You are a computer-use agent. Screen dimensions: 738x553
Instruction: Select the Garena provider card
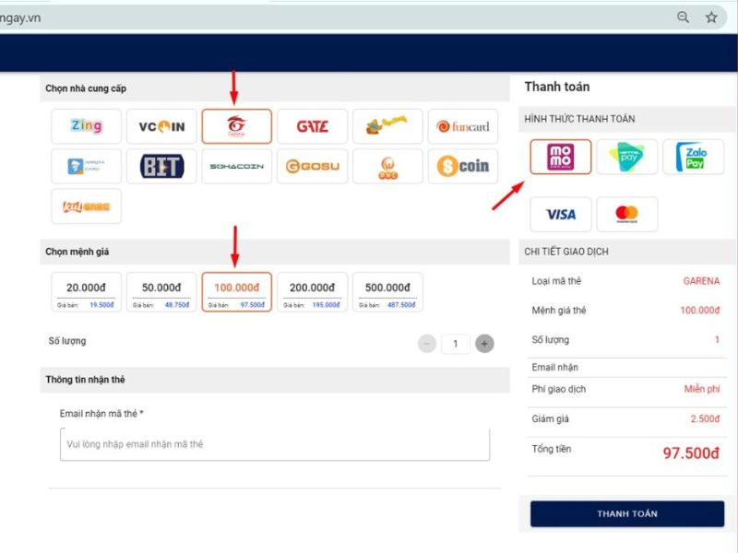point(237,126)
